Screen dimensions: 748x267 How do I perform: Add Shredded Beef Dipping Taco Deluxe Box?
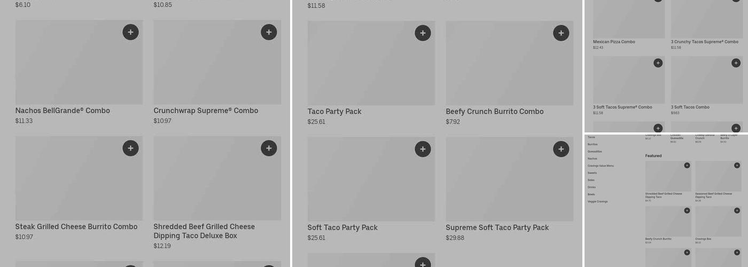coord(269,148)
